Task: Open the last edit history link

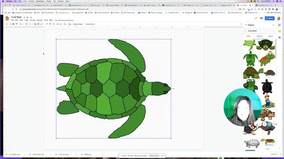Action: (64, 20)
